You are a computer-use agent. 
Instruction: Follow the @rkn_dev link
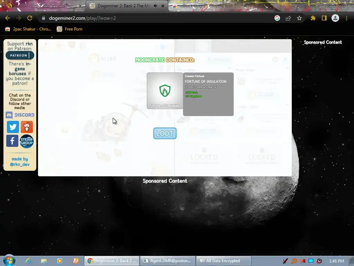(20, 165)
